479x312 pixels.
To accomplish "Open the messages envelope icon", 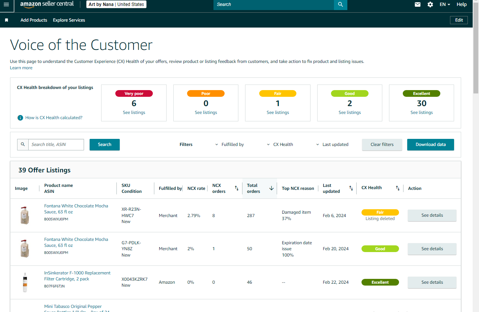I will [418, 4].
